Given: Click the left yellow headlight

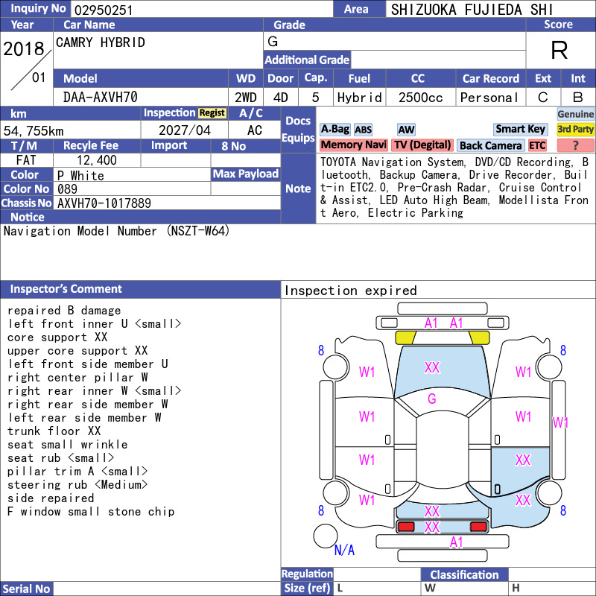Looking at the screenshot, I should click(x=405, y=337).
